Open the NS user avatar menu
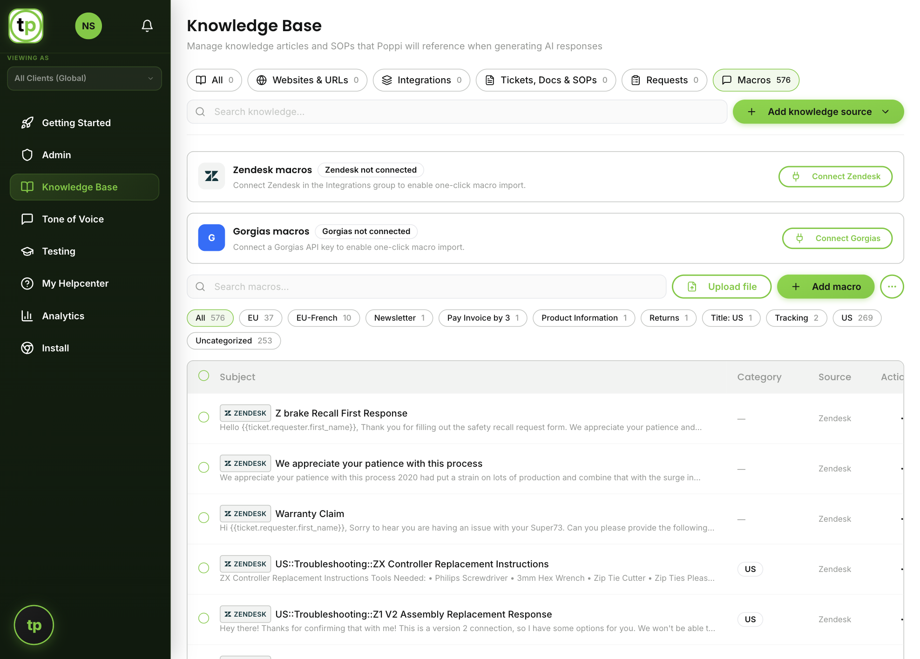Screen dimensions: 920x659 coord(88,26)
